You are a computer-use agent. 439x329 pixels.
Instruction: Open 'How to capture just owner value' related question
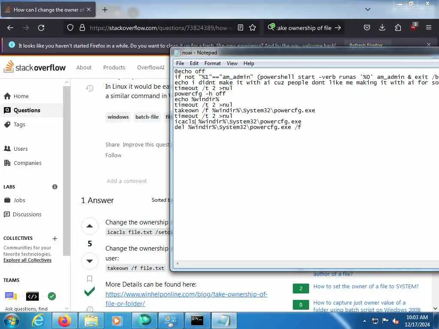(x=367, y=306)
